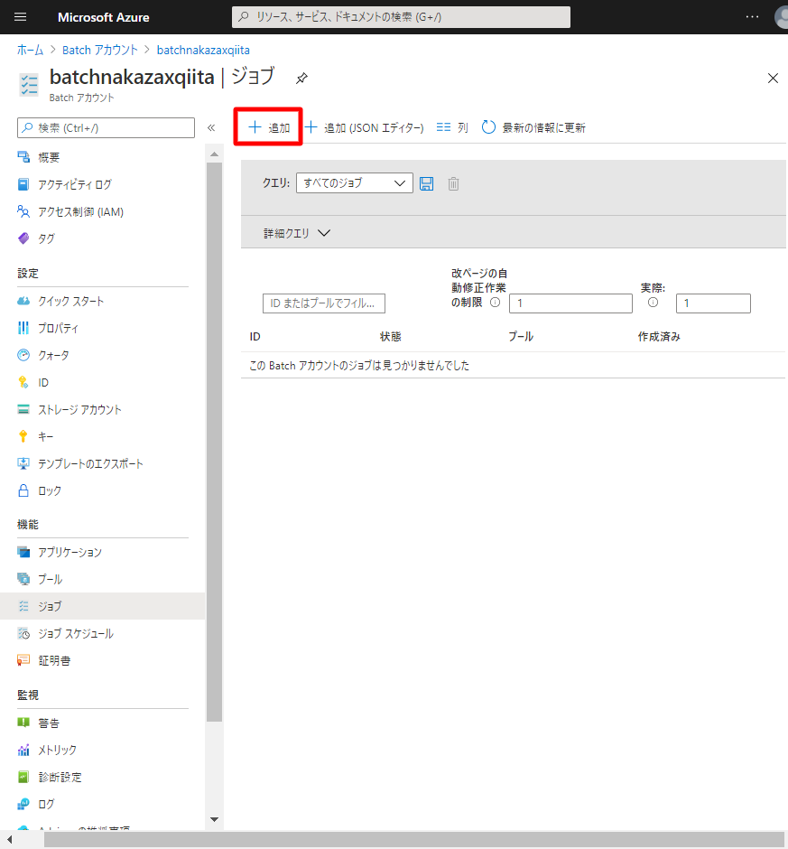
Task: Sort by the プール column header
Action: 521,337
